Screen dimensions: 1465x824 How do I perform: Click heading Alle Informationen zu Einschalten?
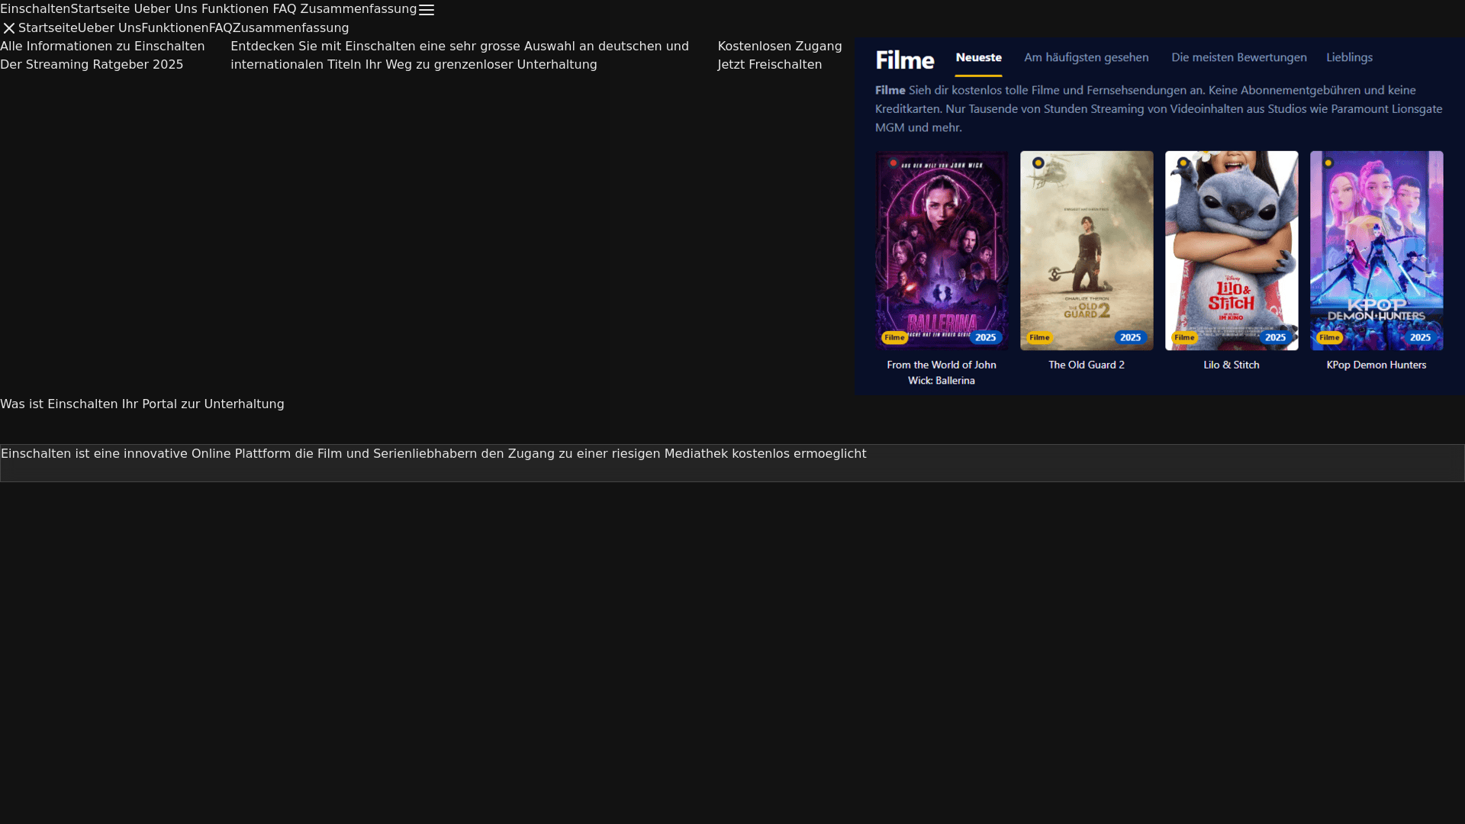point(102,56)
